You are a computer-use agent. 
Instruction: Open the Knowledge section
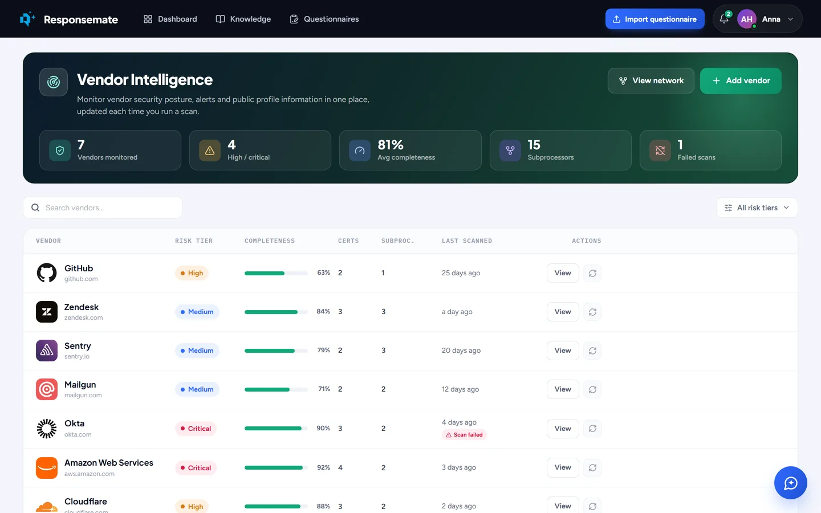(x=243, y=19)
